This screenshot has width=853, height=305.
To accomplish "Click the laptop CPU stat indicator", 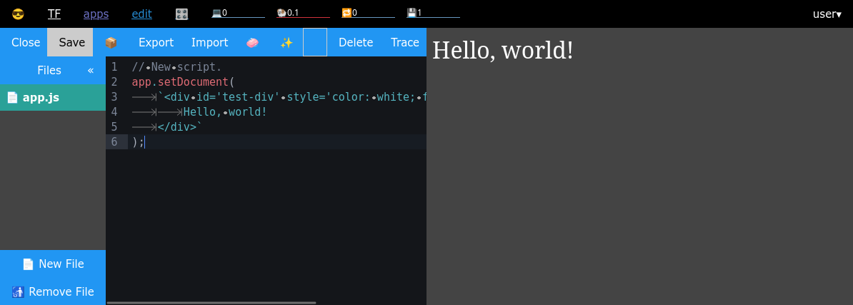I will pos(237,13).
